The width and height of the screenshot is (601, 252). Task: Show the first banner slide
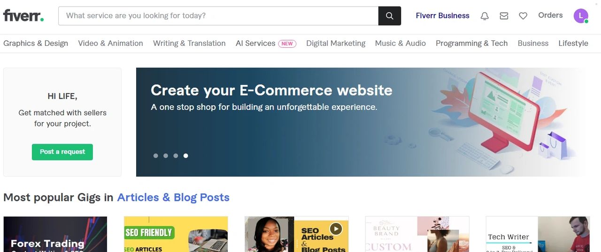[x=156, y=156]
